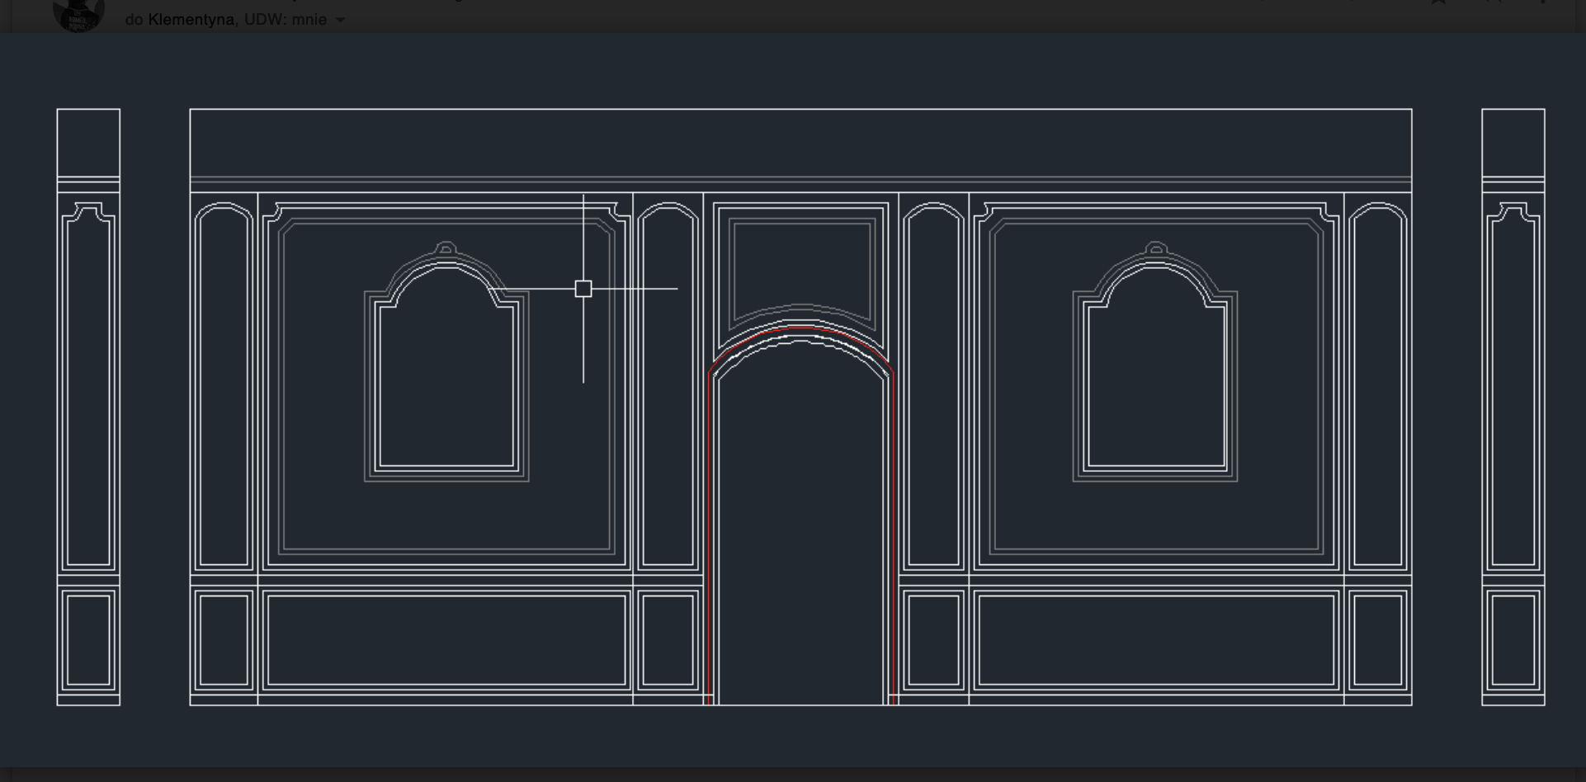Click the top cornice band of main wall
Image resolution: width=1586 pixels, height=782 pixels.
800,143
